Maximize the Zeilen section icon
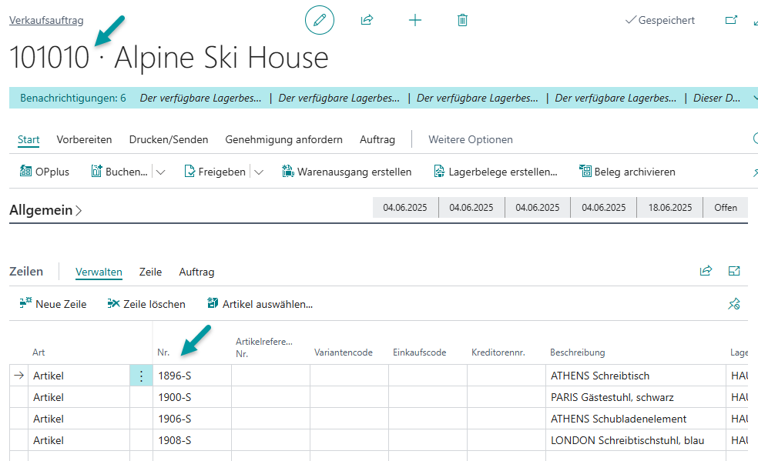Viewport: 758px width, 461px height. pyautogui.click(x=734, y=271)
